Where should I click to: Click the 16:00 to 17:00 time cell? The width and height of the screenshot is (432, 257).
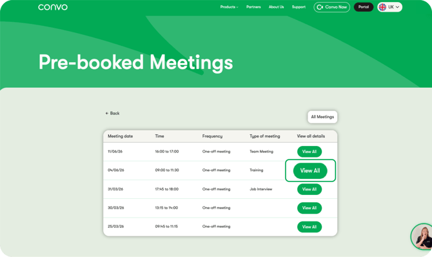[167, 152]
